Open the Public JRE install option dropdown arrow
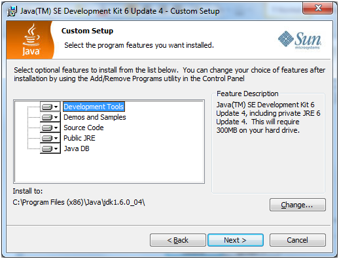Screen dimensions: 339x259 point(56,138)
